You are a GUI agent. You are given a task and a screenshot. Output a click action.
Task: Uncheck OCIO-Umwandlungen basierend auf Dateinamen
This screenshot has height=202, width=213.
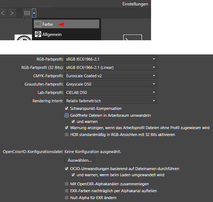[x=67, y=169]
